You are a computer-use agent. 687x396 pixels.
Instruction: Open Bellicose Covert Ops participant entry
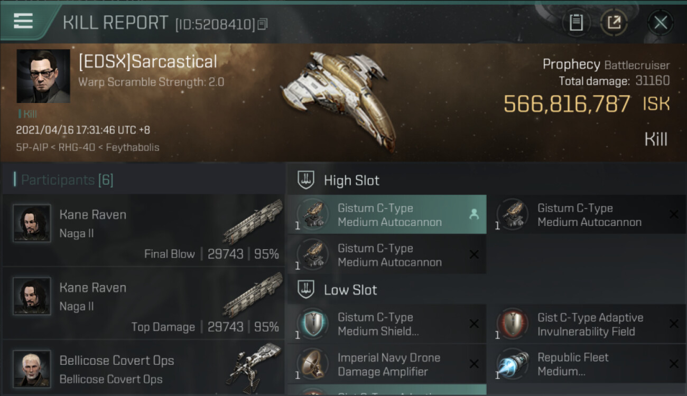pos(143,368)
